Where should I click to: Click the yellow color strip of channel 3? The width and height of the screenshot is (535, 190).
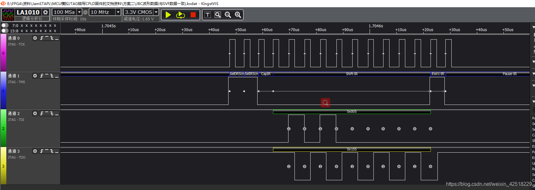(3, 166)
